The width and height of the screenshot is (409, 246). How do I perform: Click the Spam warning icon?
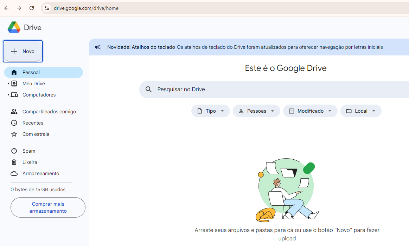tap(14, 151)
